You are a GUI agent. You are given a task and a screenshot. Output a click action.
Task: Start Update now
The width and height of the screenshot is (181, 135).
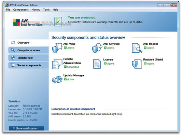(x=28, y=58)
